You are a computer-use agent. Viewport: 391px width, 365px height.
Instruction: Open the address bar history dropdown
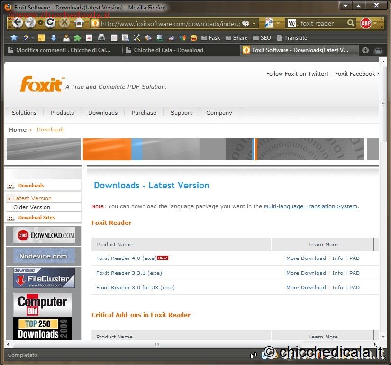tap(255, 23)
